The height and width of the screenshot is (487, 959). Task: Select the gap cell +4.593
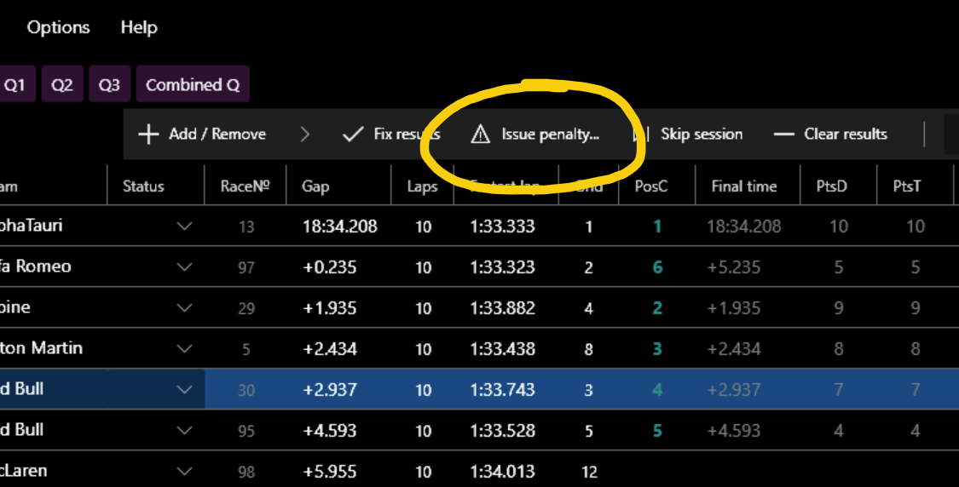pyautogui.click(x=330, y=431)
